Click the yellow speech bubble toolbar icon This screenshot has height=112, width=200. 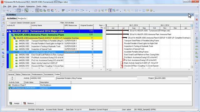point(147,11)
